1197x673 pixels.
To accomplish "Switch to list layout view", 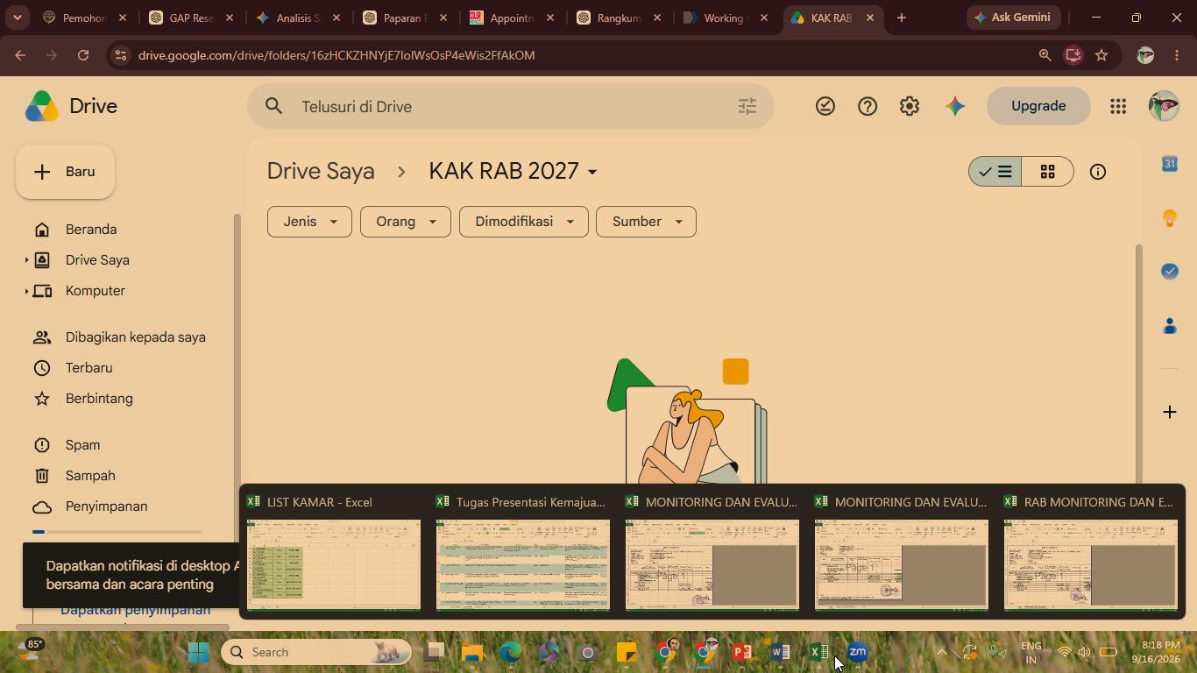I will coord(995,172).
